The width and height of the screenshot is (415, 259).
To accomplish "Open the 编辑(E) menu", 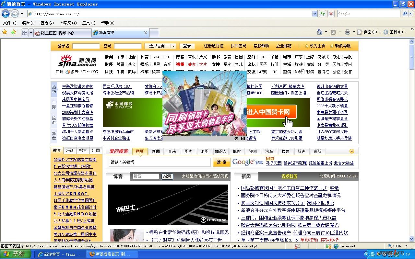I will coord(29,23).
